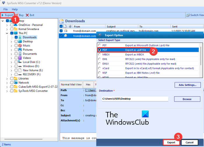Click the Destination path input field

point(135,99)
